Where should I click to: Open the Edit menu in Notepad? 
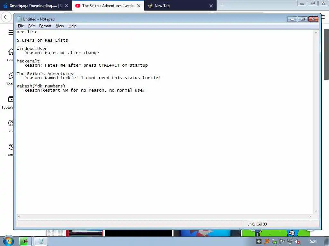[31, 26]
